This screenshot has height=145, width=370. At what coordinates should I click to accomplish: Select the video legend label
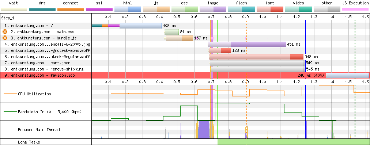click(298, 3)
